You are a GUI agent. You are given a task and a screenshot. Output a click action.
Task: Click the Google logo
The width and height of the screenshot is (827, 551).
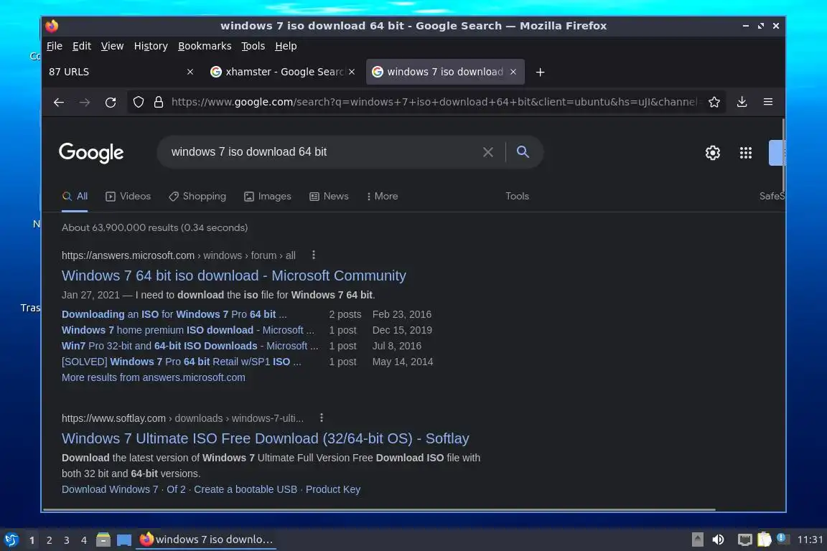(x=91, y=153)
